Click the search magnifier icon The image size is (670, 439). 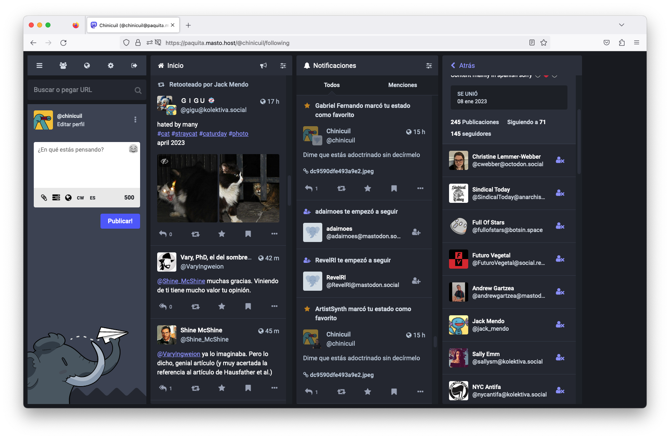(138, 90)
